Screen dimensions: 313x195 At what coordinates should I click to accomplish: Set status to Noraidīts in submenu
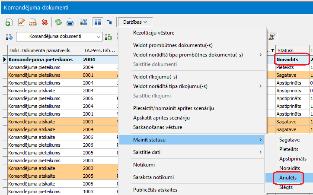pyautogui.click(x=290, y=168)
